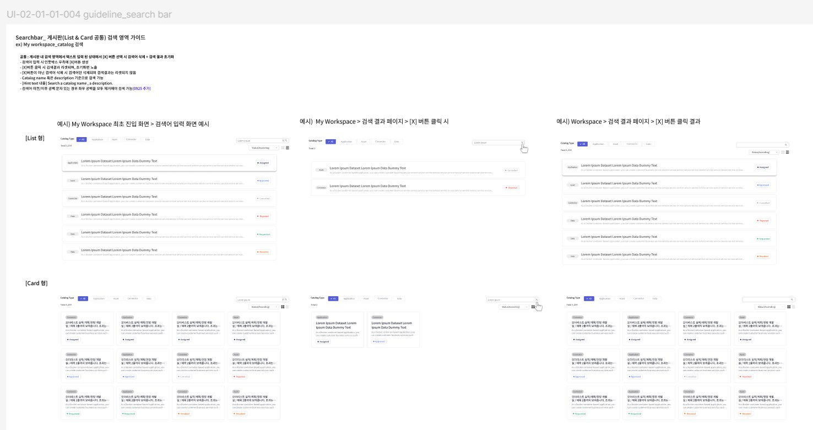
Task: Toggle the All filter in left Card-type mockup
Action: [x=83, y=298]
